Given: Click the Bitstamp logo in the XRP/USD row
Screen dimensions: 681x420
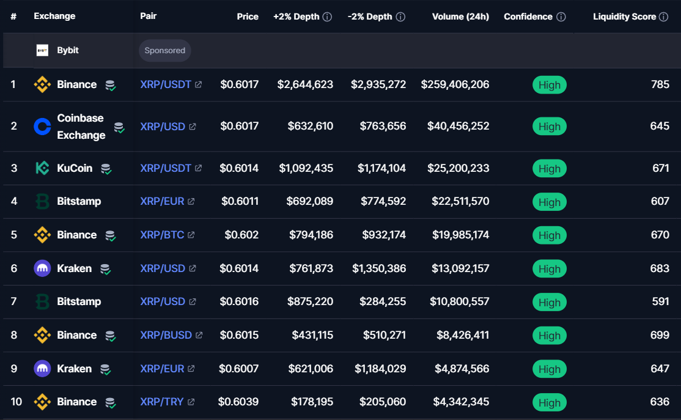Looking at the screenshot, I should [x=42, y=301].
